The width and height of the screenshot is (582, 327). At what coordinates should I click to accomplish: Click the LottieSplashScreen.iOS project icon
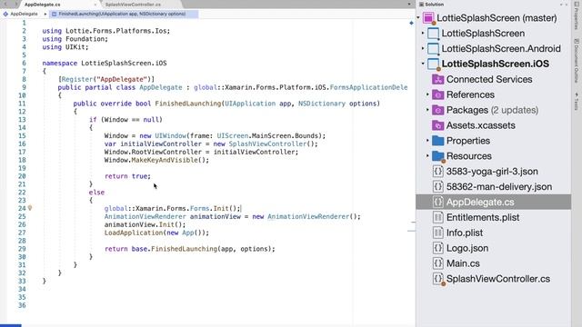click(433, 64)
